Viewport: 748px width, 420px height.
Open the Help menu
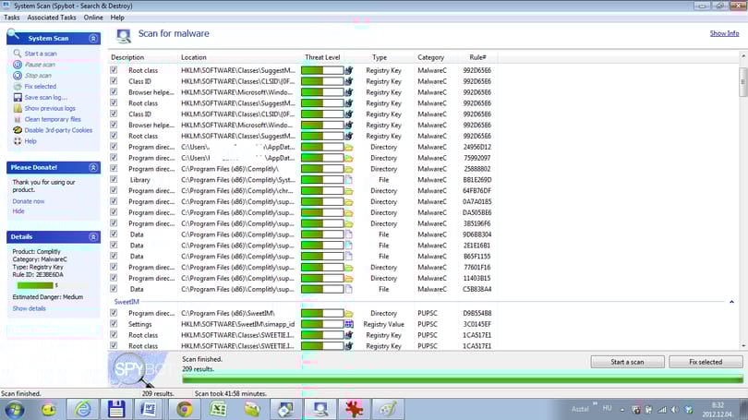[117, 18]
